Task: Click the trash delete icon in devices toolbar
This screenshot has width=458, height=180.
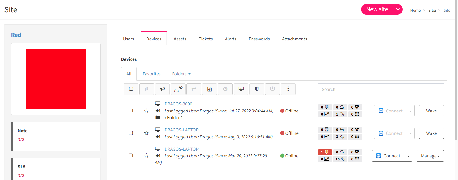Action: pyautogui.click(x=147, y=89)
